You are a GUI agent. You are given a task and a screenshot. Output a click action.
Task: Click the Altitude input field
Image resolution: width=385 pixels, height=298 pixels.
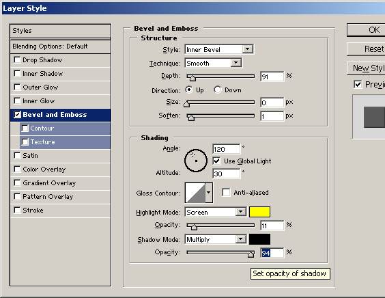coord(226,174)
